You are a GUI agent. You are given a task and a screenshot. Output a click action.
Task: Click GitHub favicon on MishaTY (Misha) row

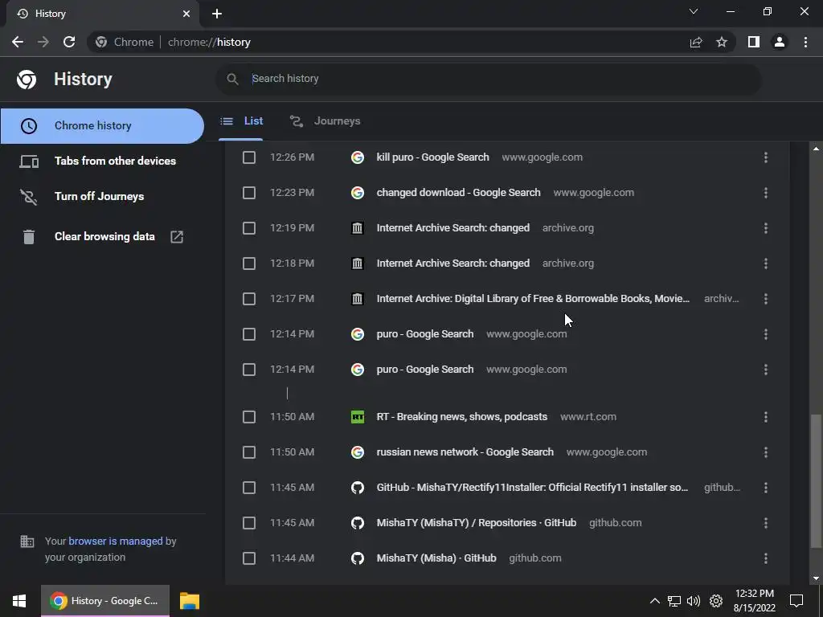358,558
